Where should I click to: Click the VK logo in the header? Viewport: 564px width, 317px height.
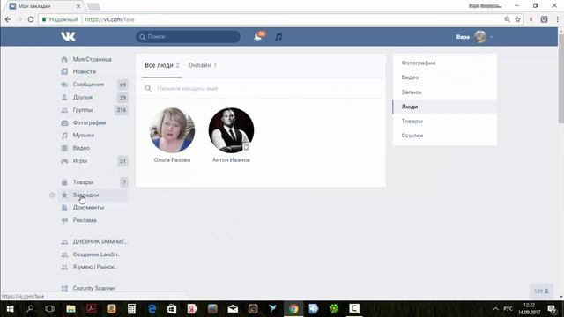pyautogui.click(x=68, y=36)
